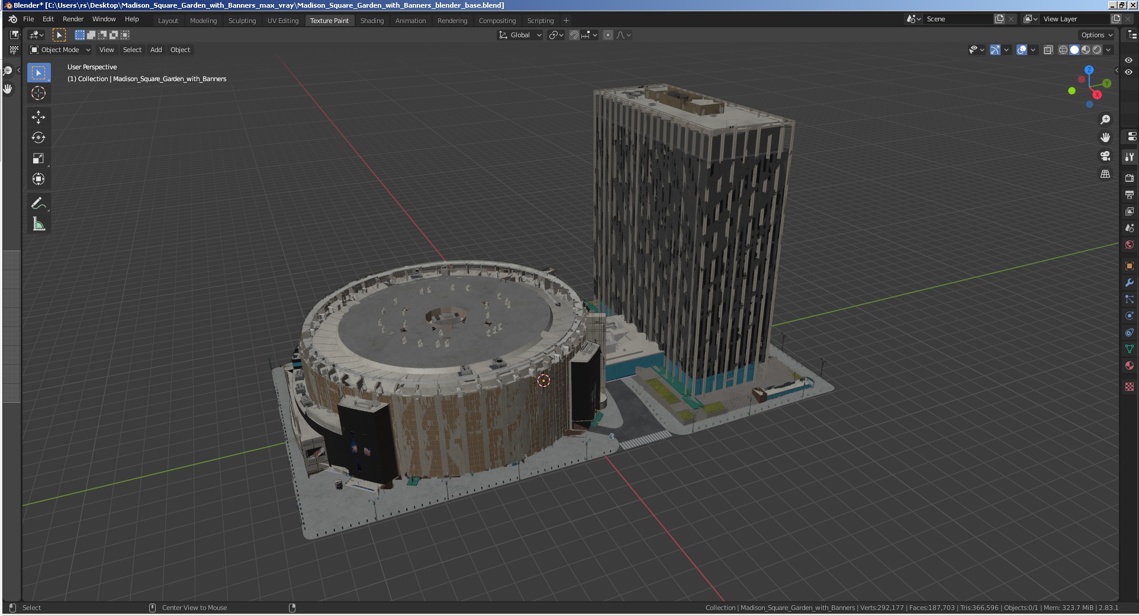Open Output properties tab
This screenshot has height=616, width=1139.
tap(1130, 194)
